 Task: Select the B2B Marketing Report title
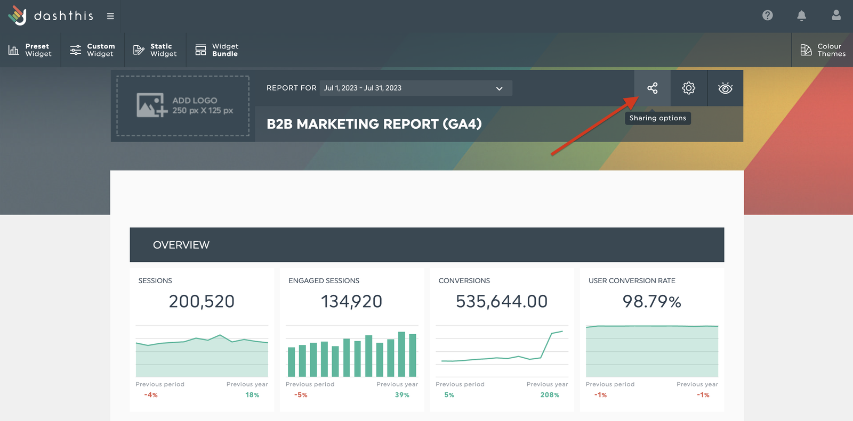point(374,124)
